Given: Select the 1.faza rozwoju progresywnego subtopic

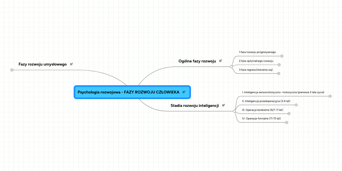Looking at the screenshot, I should coord(257,52).
